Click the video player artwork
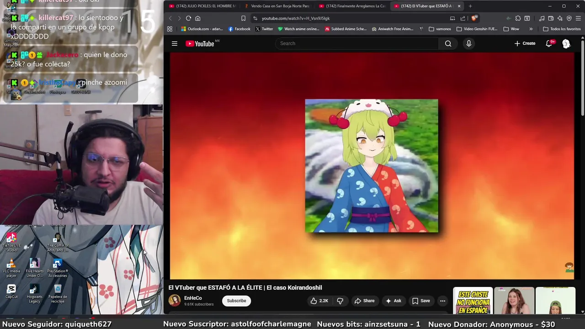 click(x=372, y=165)
